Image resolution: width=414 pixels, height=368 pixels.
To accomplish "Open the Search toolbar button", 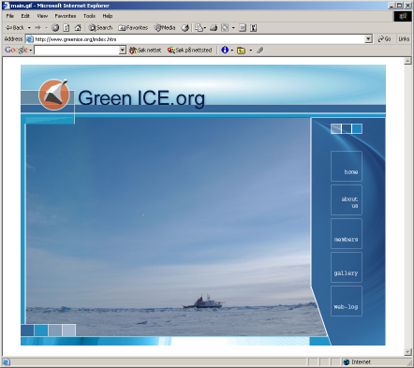I will point(100,28).
